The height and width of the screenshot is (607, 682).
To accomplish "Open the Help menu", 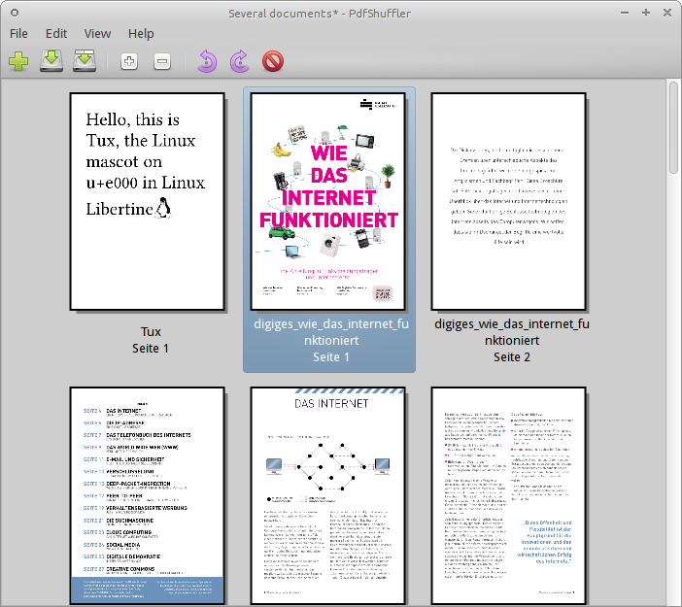I will click(x=141, y=34).
